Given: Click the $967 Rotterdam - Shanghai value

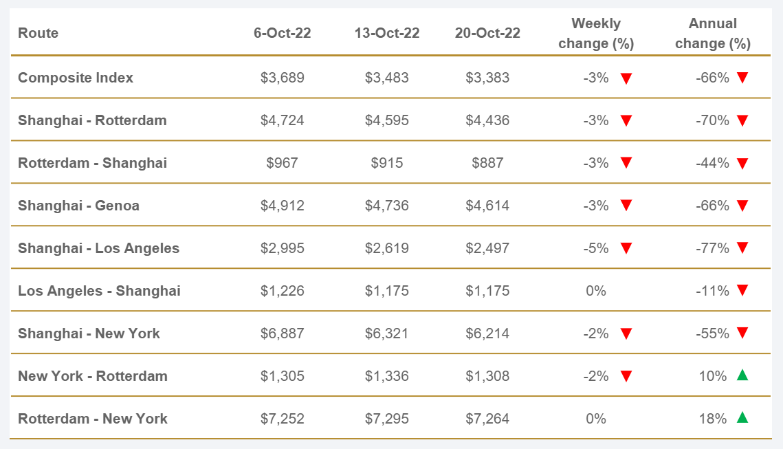Looking at the screenshot, I should click(x=282, y=163).
